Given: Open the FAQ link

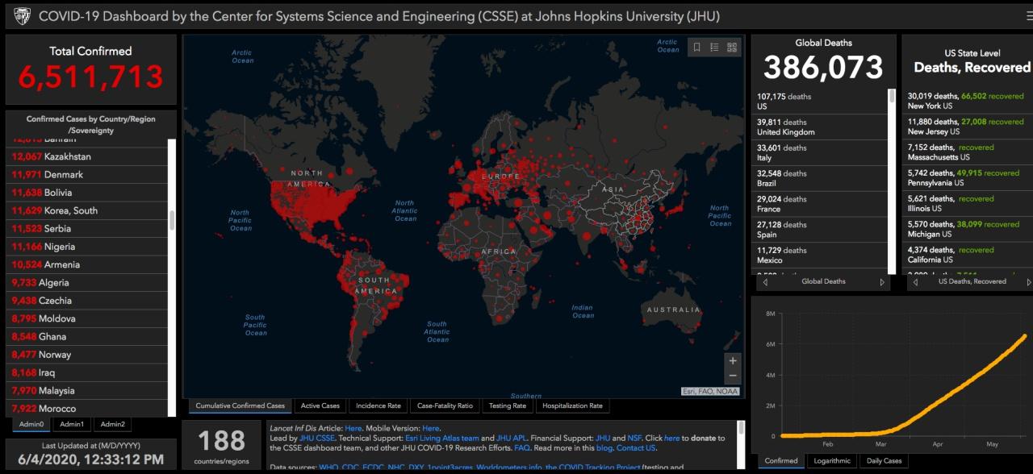Looking at the screenshot, I should pyautogui.click(x=522, y=447).
